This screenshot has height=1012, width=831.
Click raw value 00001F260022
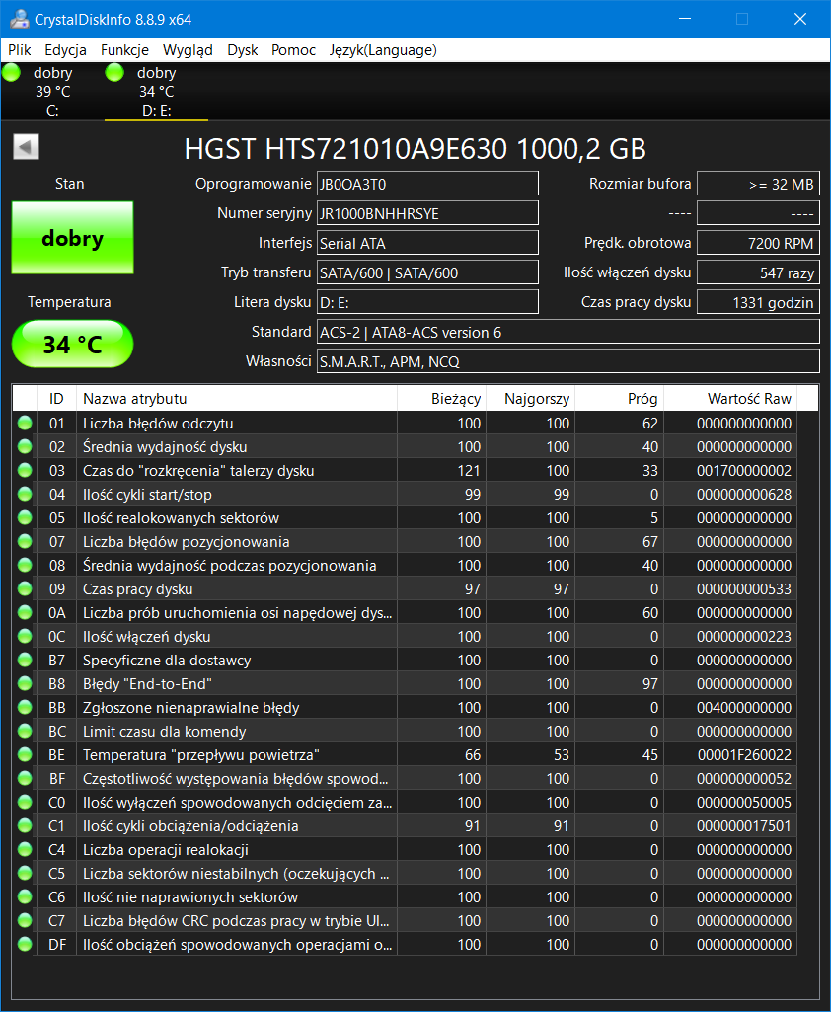[744, 755]
